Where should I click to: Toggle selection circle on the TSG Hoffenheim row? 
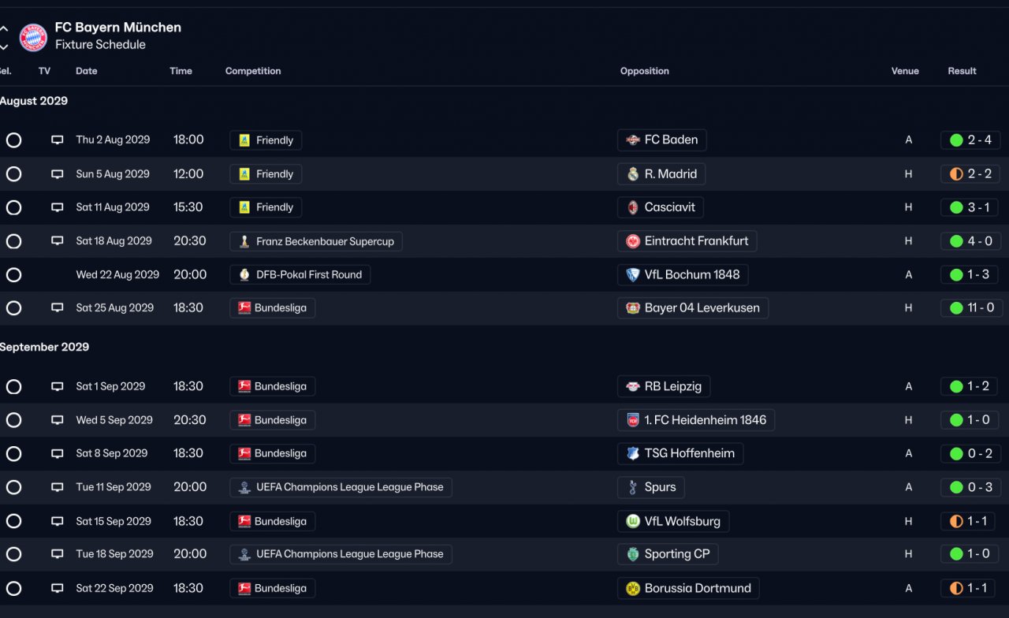[13, 454]
